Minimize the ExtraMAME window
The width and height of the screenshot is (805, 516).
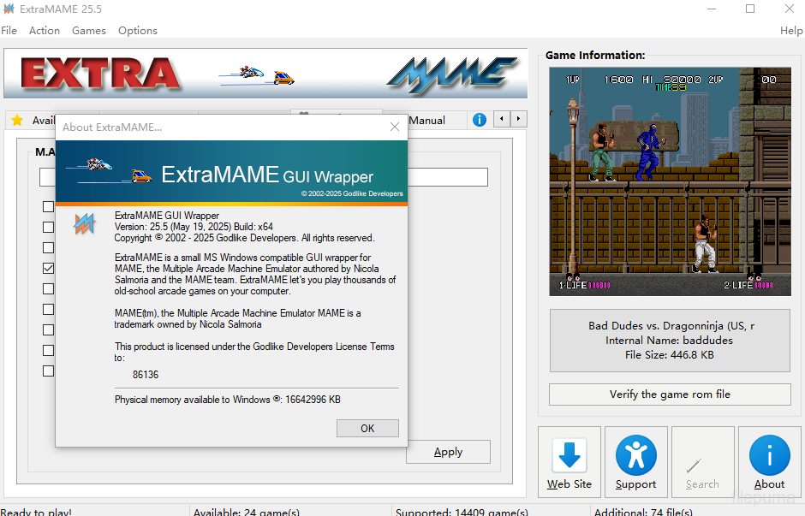(712, 9)
